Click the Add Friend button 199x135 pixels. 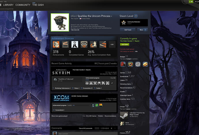(x=128, y=30)
